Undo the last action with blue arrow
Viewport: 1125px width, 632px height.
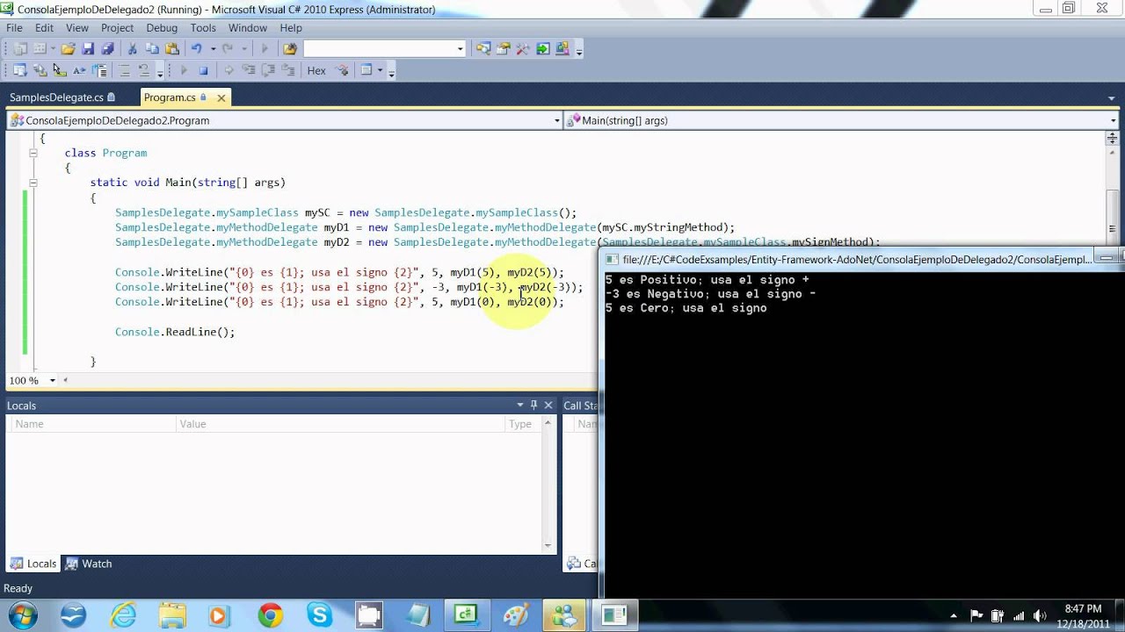click(197, 49)
